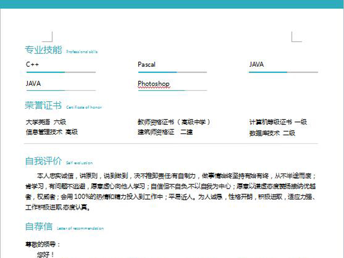Click the 您好 greeting text
This screenshot has height=258, width=344.
click(x=45, y=255)
